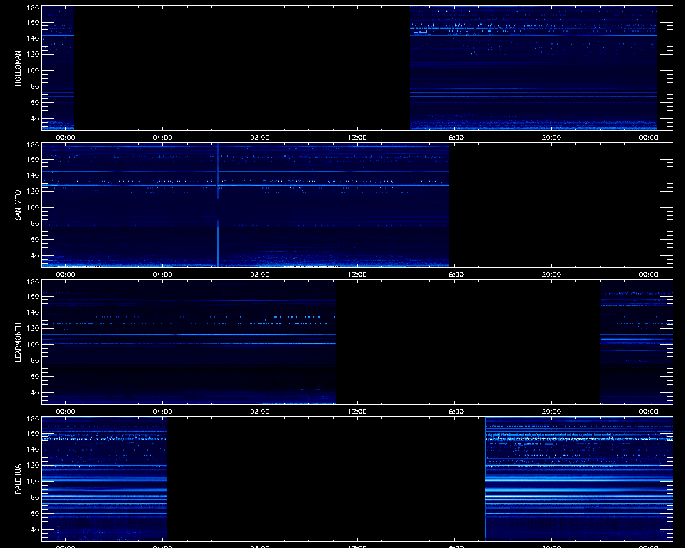Select the 160 frequency label on San Vito axis
This screenshot has width=685, height=548.
click(x=33, y=160)
